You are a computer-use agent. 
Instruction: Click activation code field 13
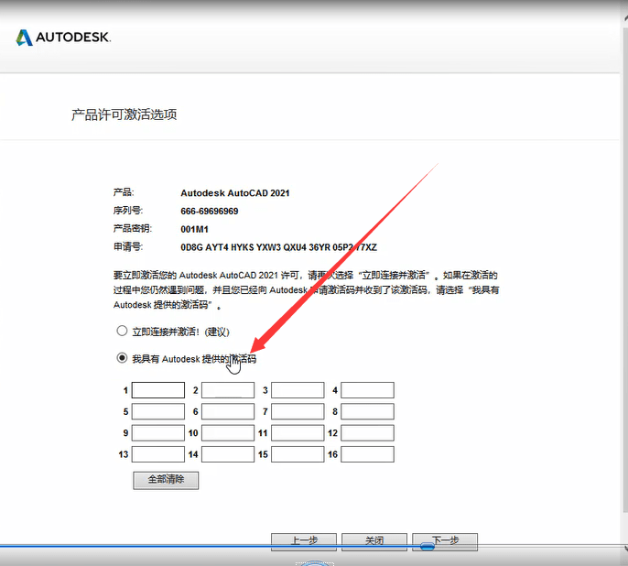(158, 454)
